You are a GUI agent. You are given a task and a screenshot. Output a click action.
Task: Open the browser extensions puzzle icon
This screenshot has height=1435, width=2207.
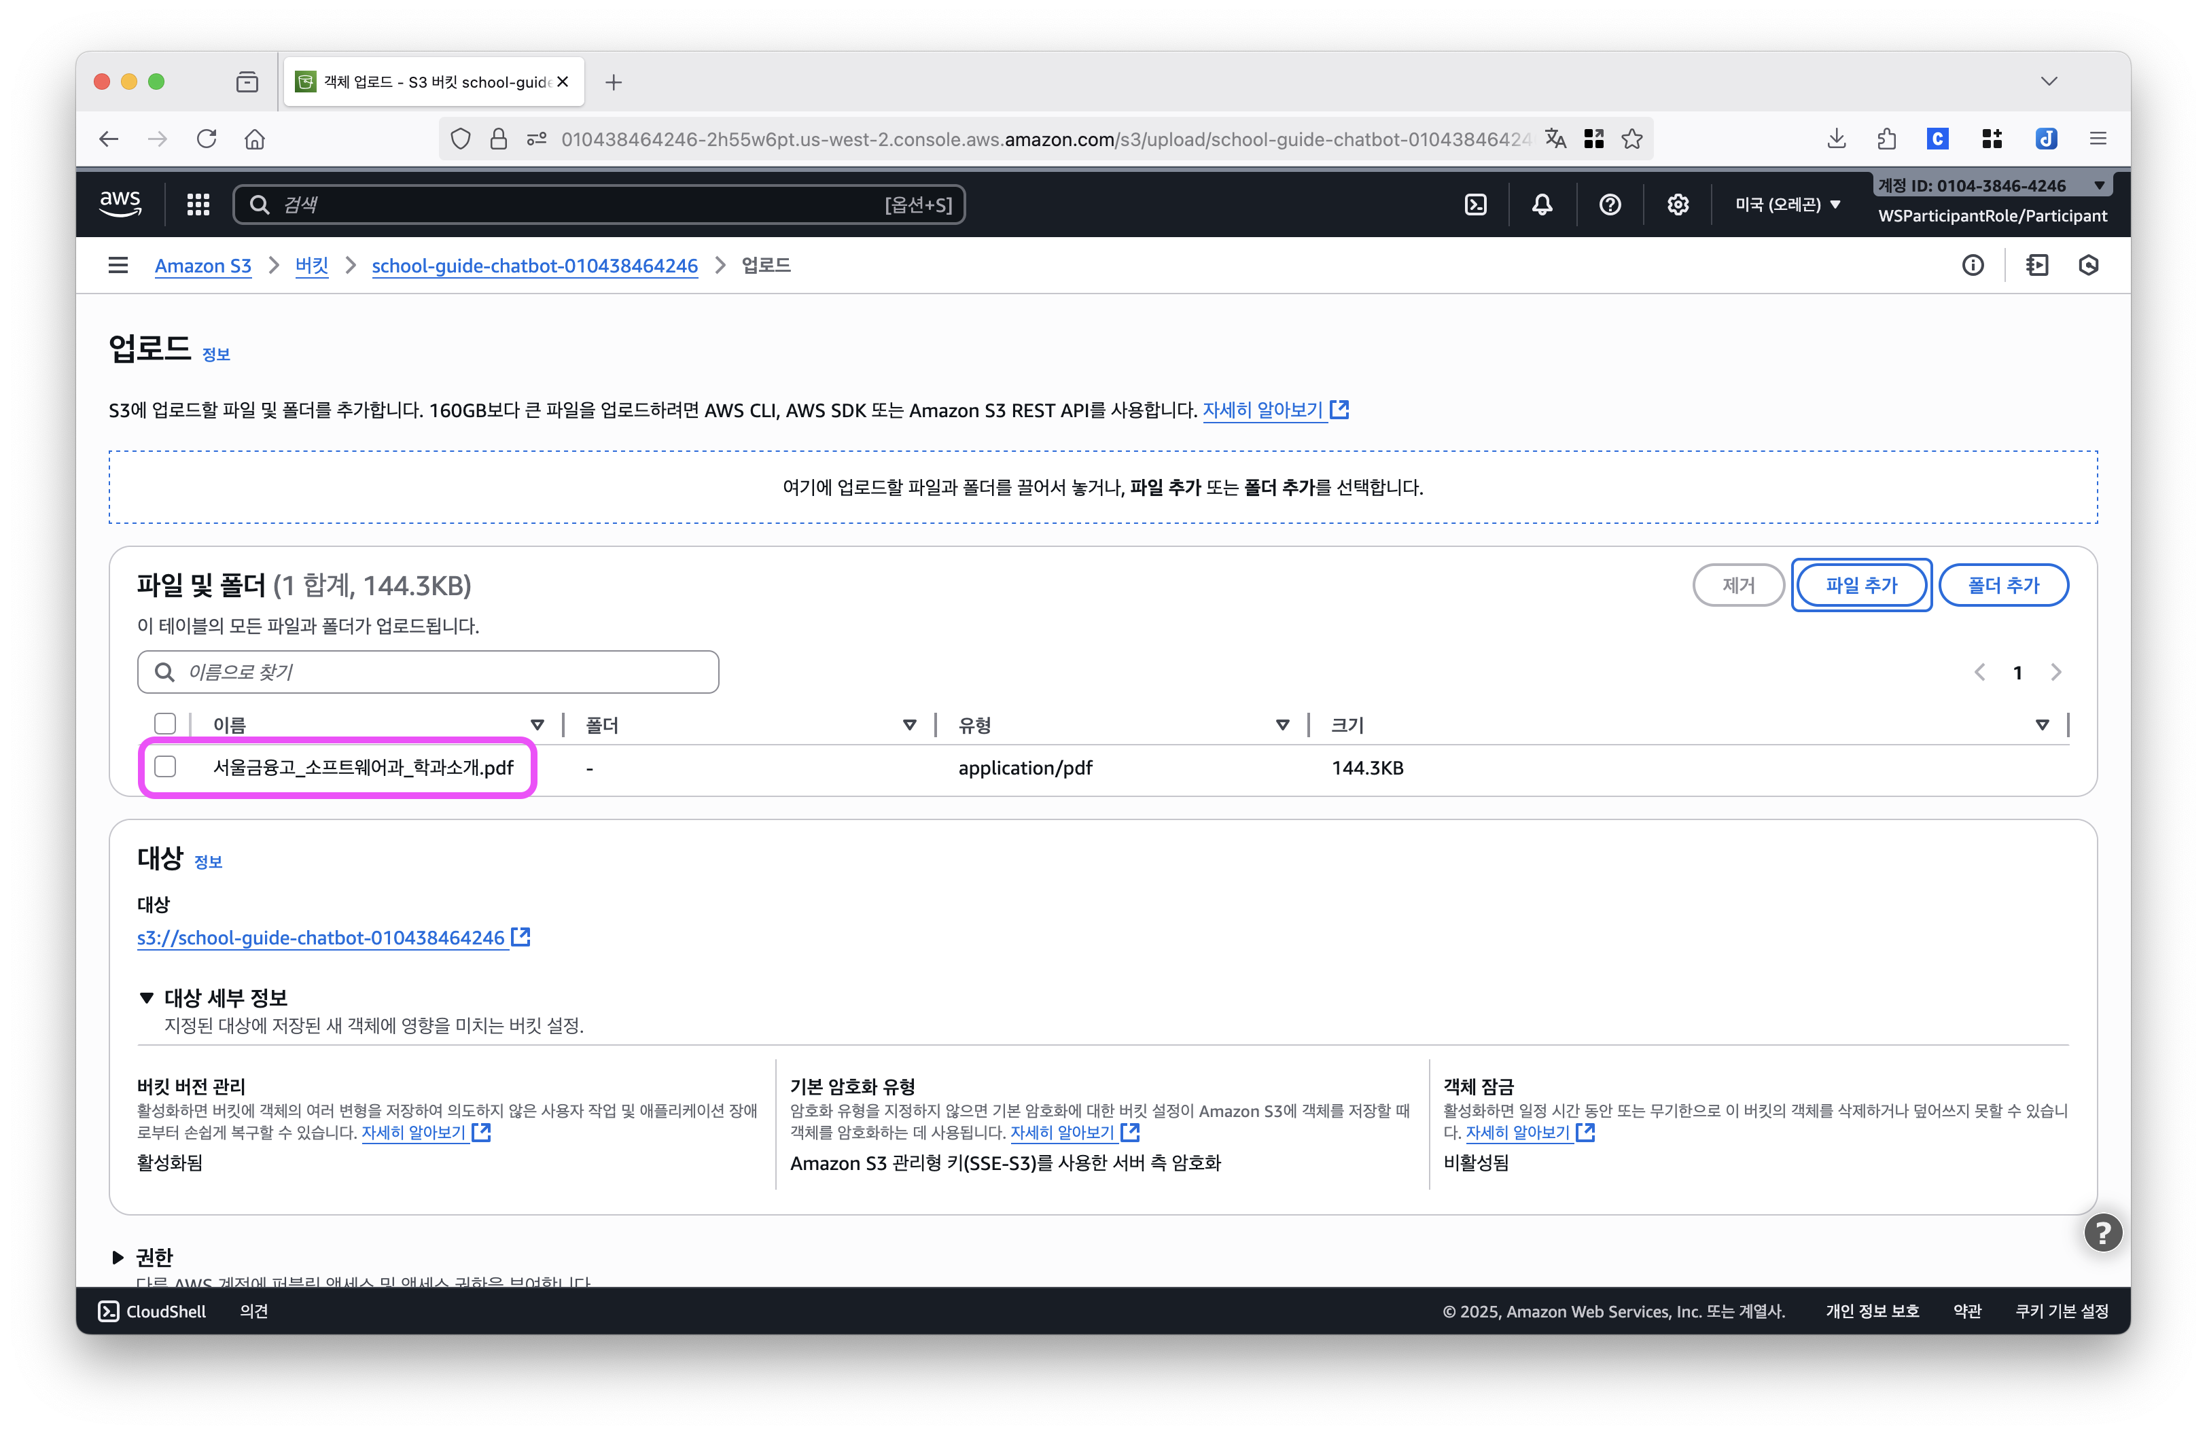pyautogui.click(x=1886, y=139)
